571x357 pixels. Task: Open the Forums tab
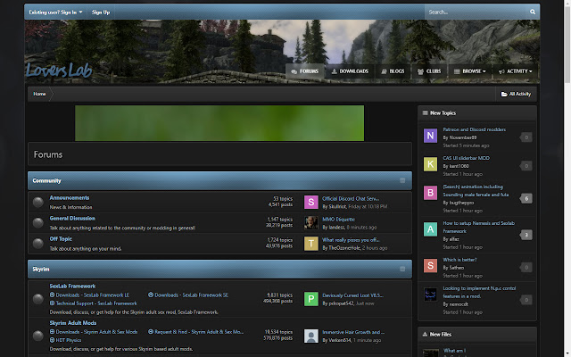(x=305, y=71)
